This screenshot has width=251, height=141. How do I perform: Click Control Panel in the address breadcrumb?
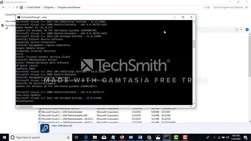click(x=33, y=7)
